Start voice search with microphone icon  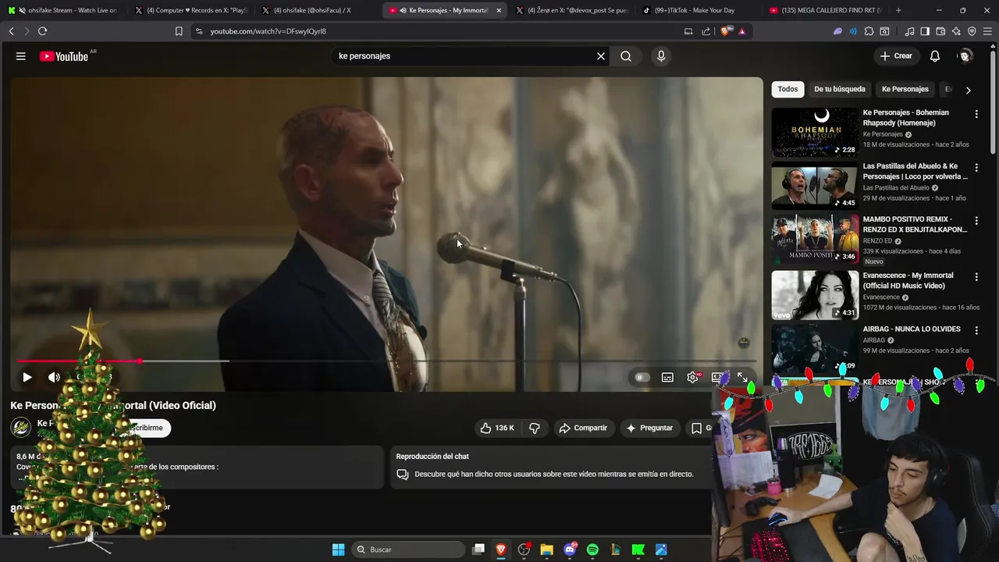661,56
